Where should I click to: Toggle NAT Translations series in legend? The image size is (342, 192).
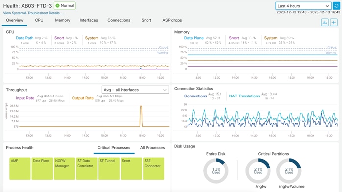tap(244, 96)
